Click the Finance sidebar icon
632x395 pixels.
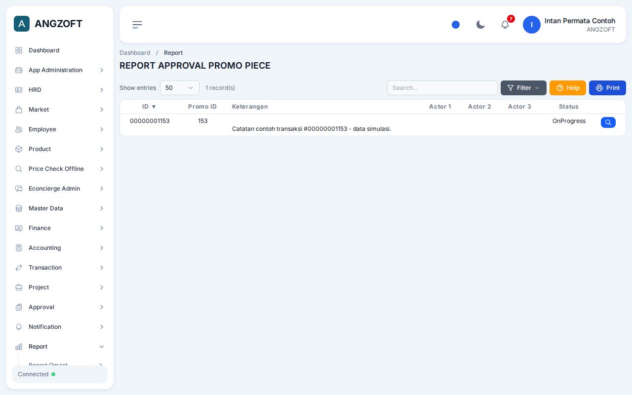click(x=19, y=228)
